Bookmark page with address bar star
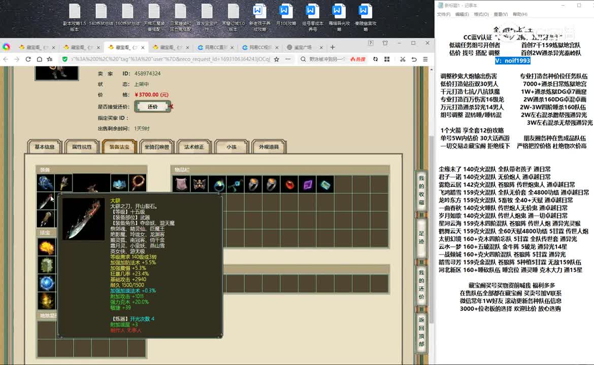594x365 pixels. pos(277,59)
